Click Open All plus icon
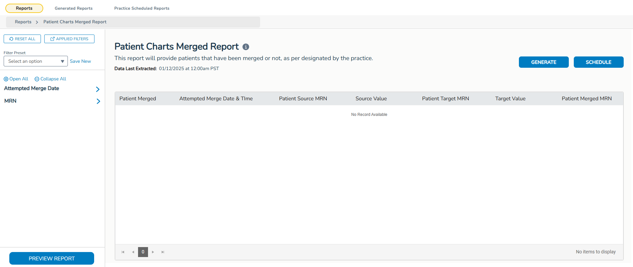This screenshot has width=633, height=267. coord(6,79)
